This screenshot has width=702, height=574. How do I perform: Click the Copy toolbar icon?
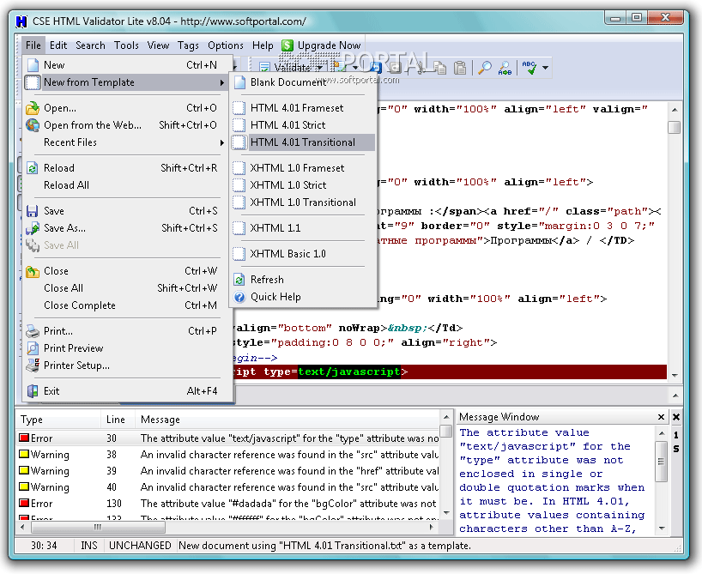point(439,68)
